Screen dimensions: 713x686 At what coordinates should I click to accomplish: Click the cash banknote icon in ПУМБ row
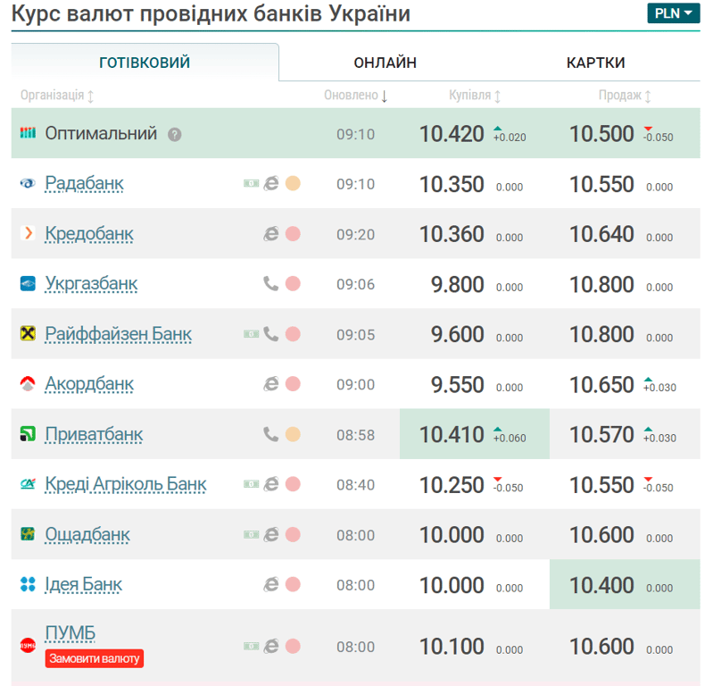(x=251, y=646)
